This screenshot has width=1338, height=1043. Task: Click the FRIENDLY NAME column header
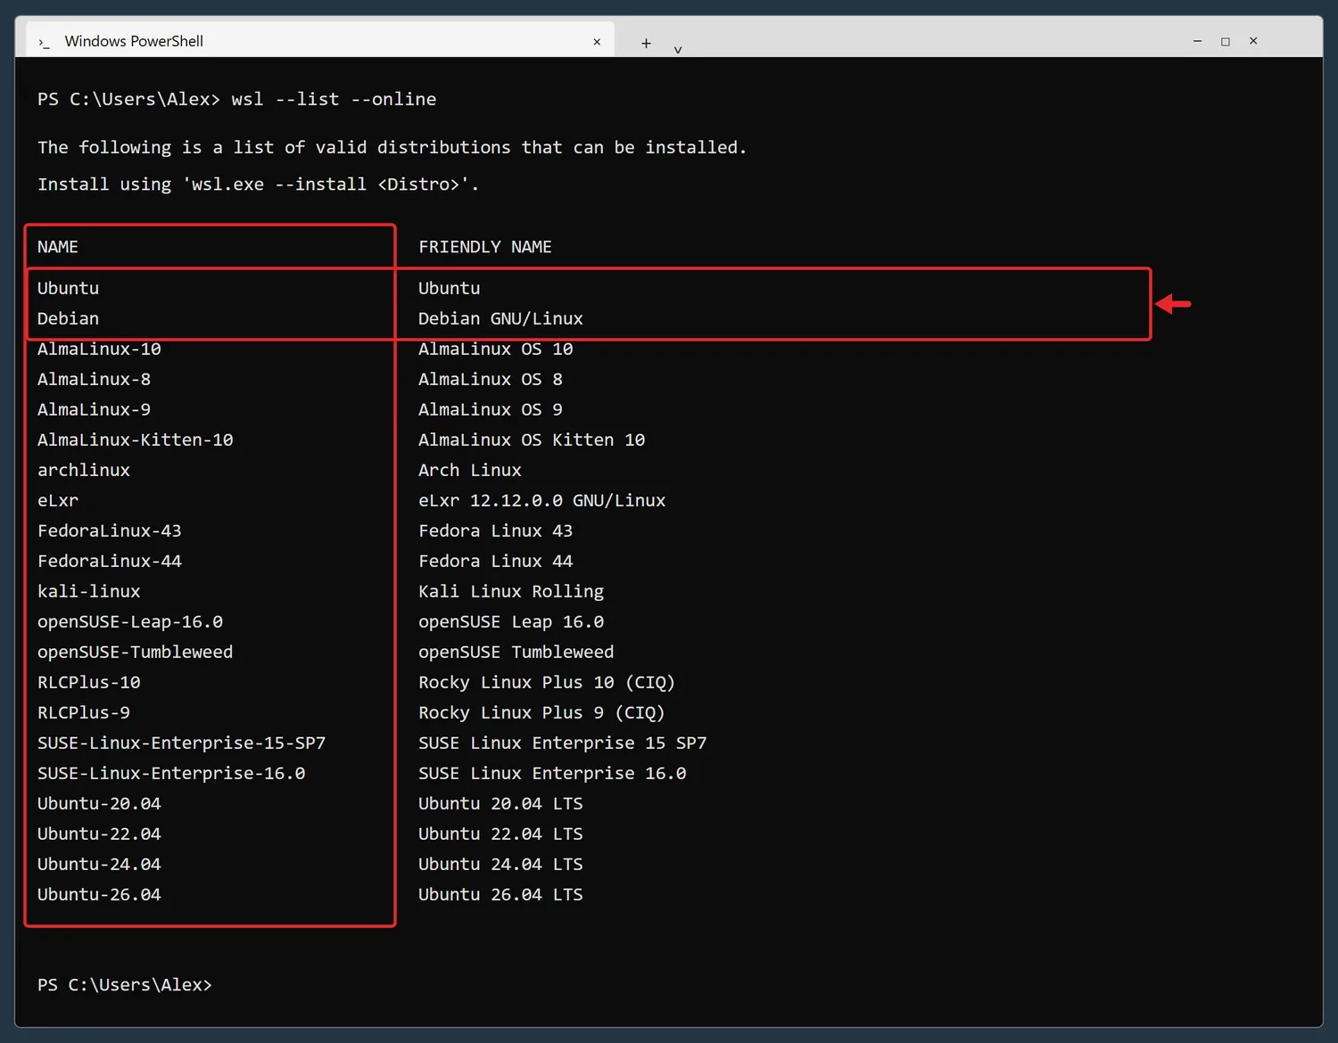point(485,247)
